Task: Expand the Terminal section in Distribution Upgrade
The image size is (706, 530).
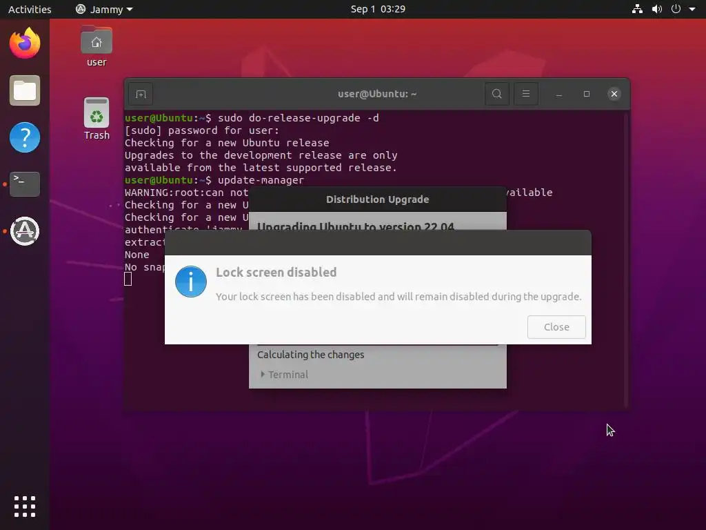Action: pos(284,375)
